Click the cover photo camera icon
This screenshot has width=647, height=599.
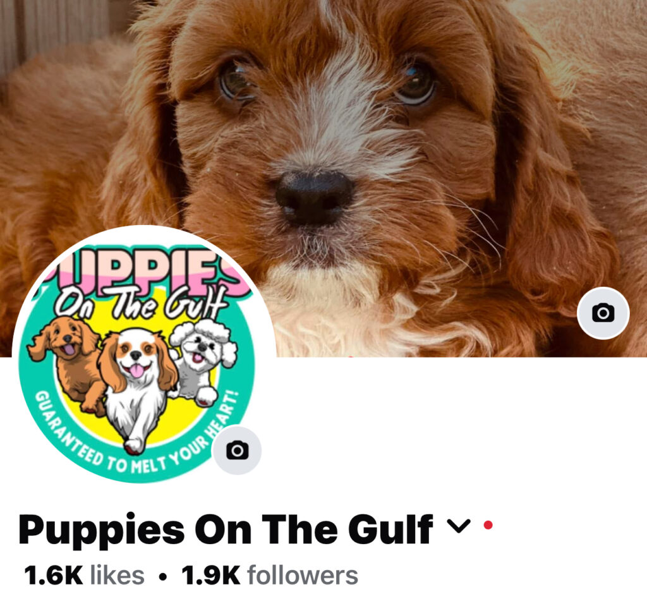click(603, 313)
